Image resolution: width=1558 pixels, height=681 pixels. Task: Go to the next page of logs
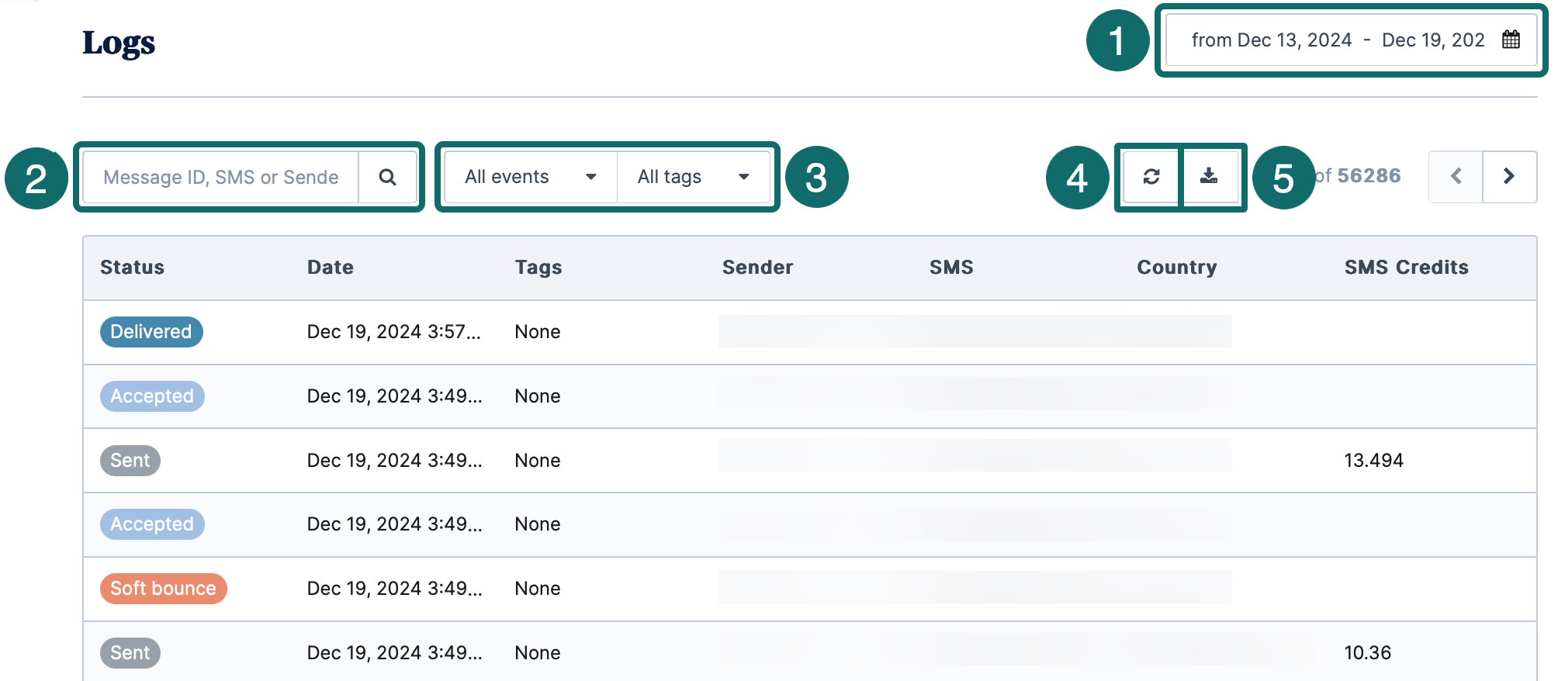(x=1509, y=177)
